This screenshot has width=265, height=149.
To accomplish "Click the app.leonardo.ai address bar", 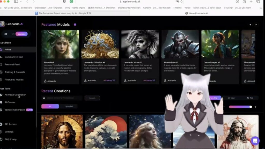I will [x=130, y=2].
